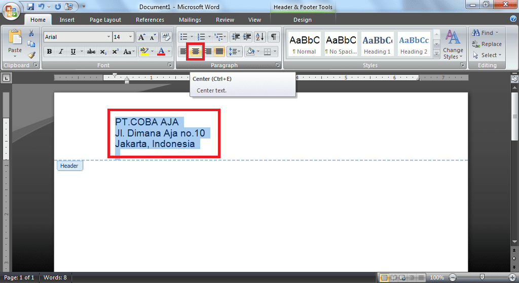Open the Mailings tab

click(x=190, y=20)
